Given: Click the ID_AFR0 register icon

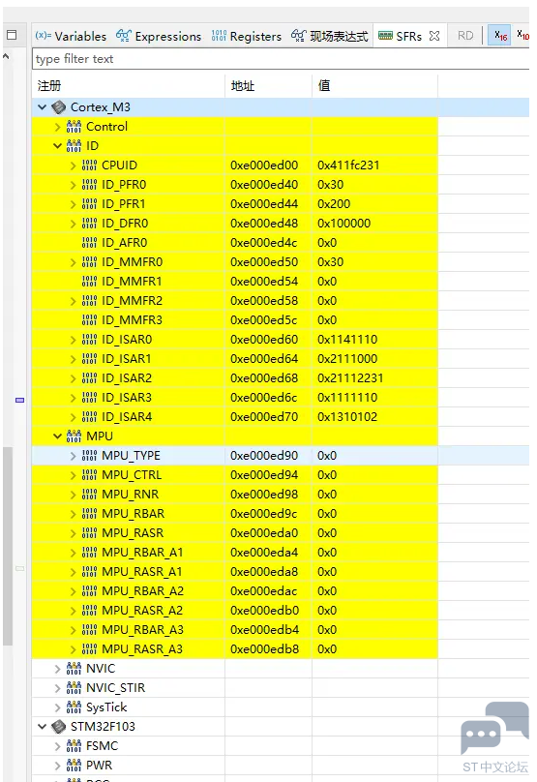Looking at the screenshot, I should [89, 243].
